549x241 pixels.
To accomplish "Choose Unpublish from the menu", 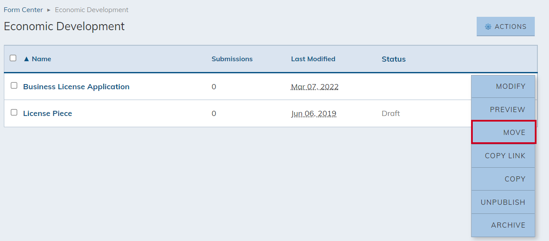I will click(503, 202).
